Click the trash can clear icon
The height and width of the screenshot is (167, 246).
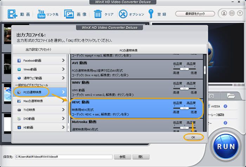[98, 14]
